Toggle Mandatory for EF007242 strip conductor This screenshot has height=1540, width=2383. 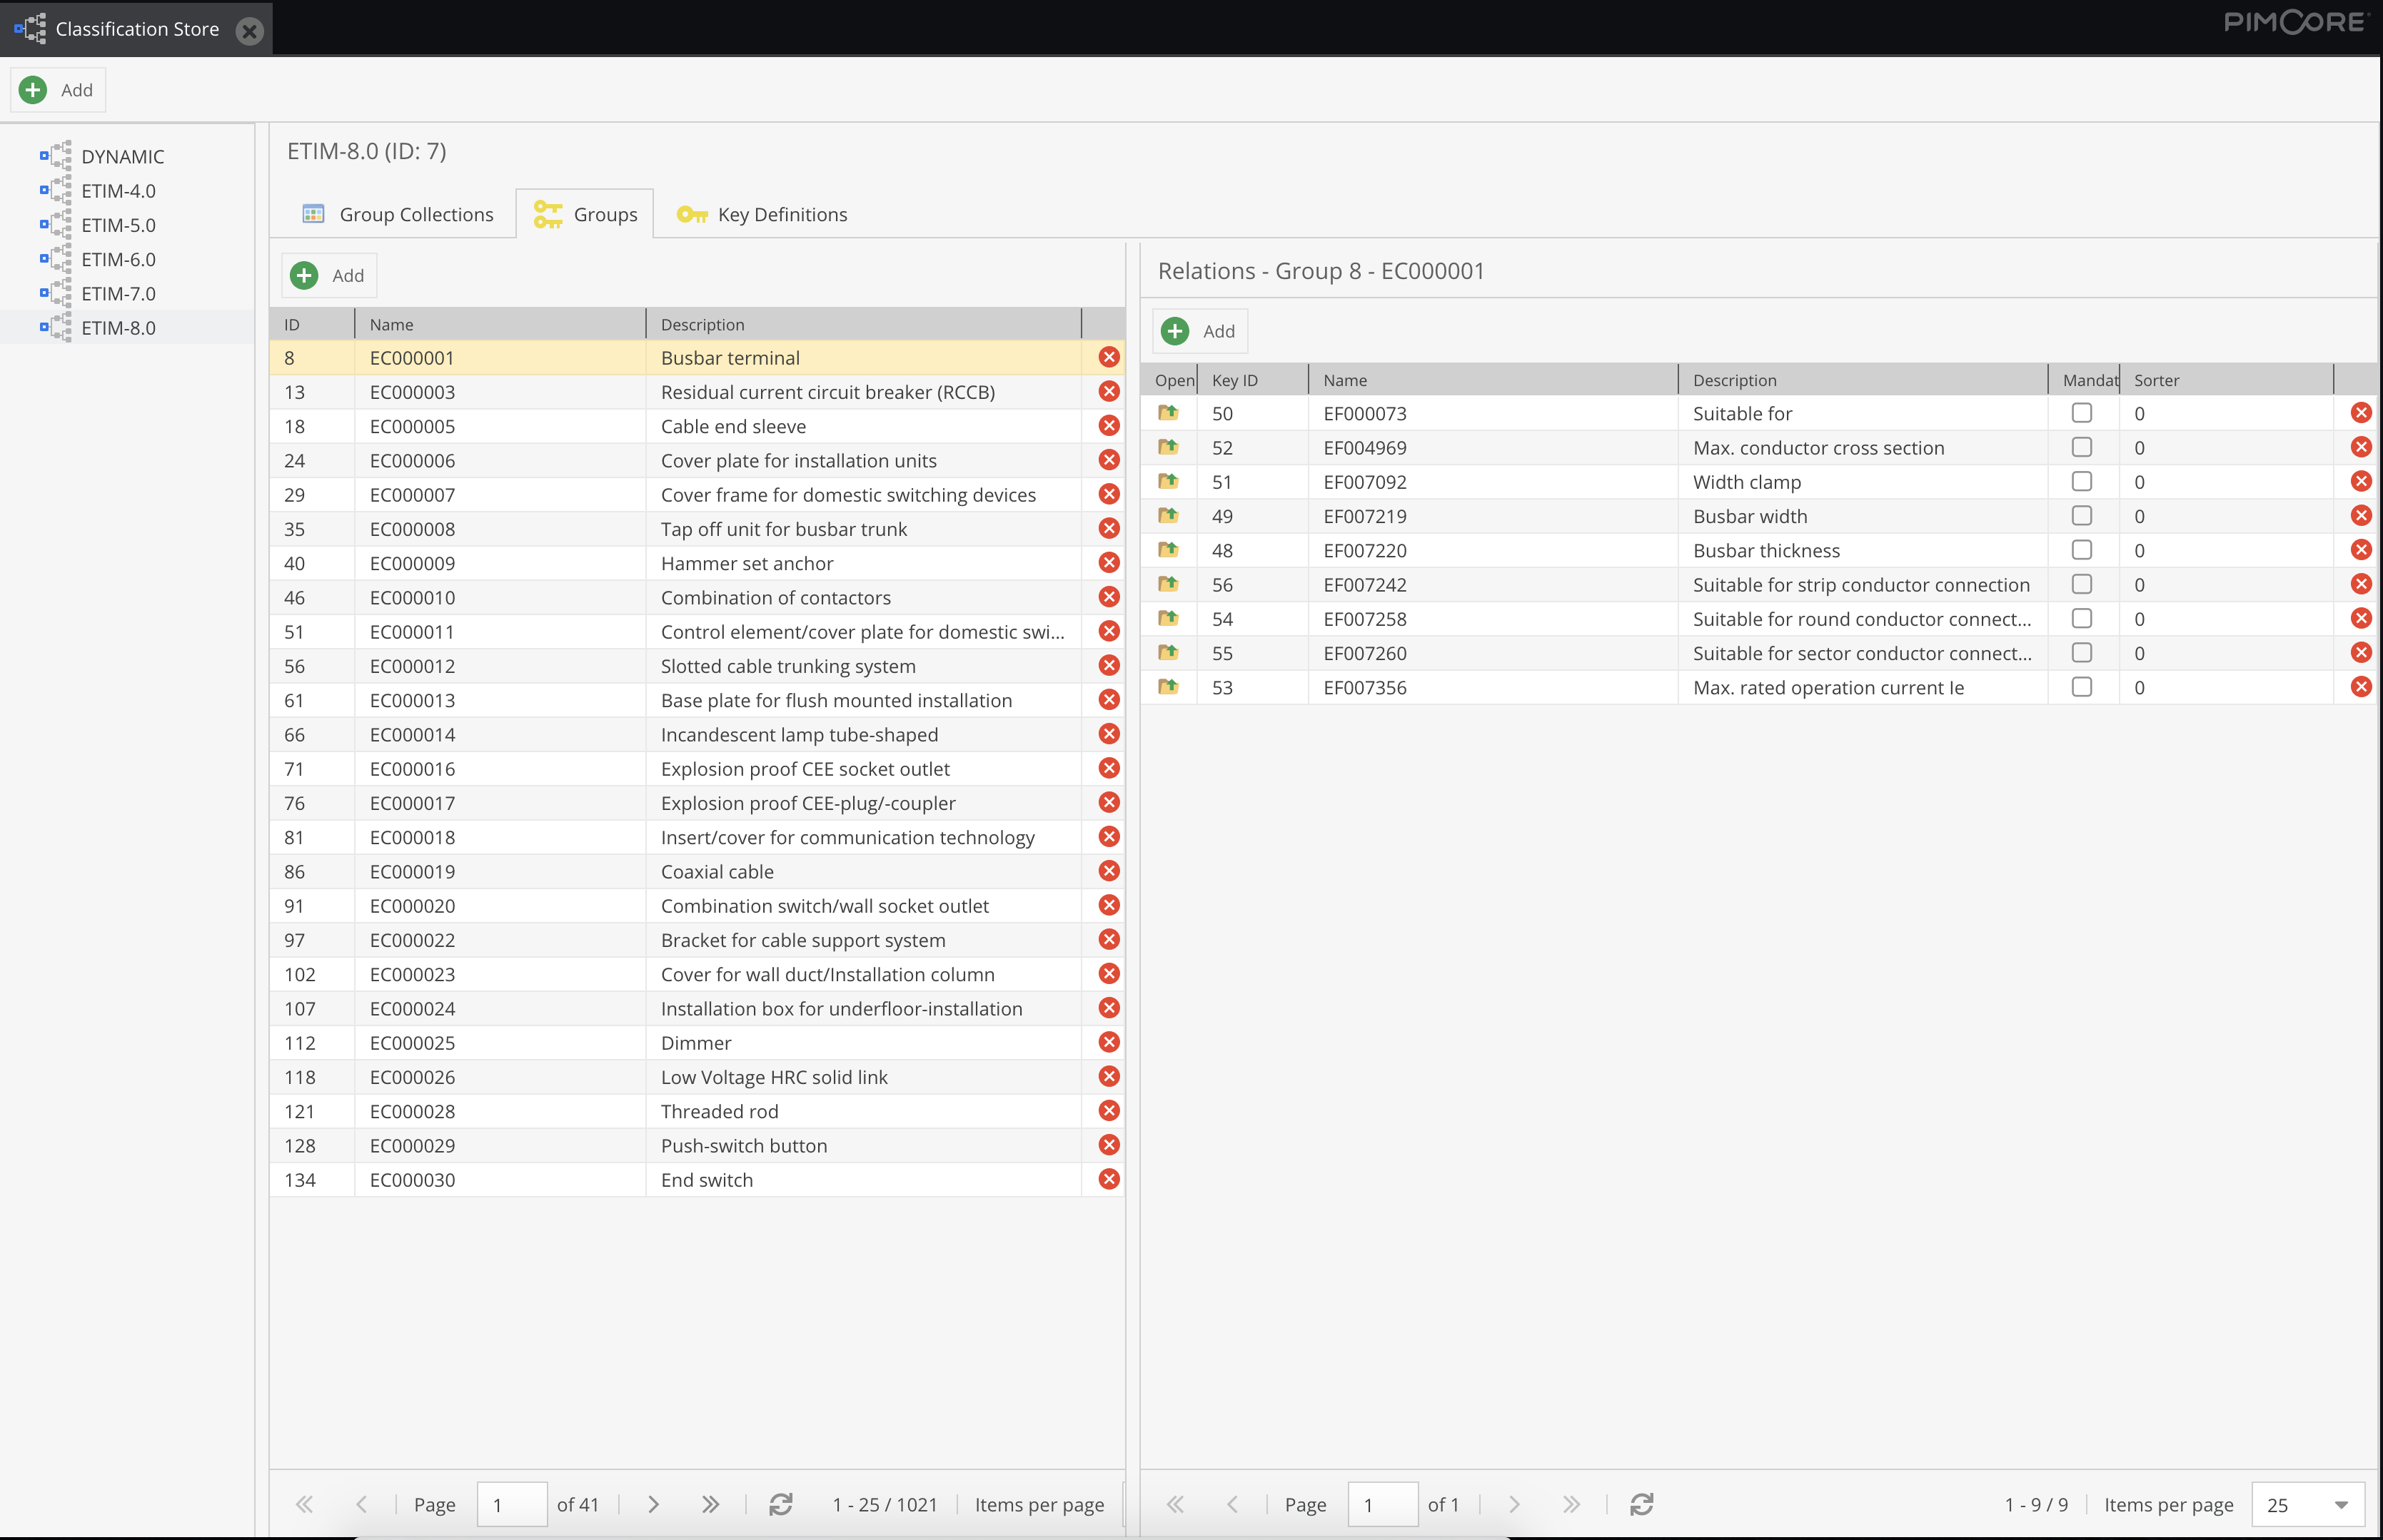2082,583
